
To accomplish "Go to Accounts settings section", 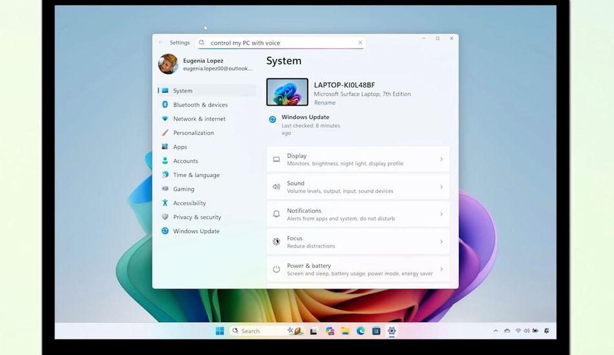I will tap(185, 161).
